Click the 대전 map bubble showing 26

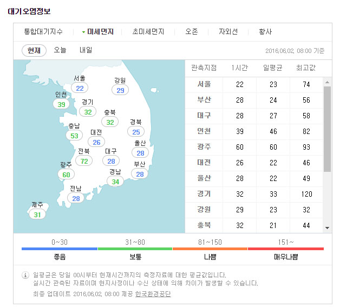pos(96,142)
